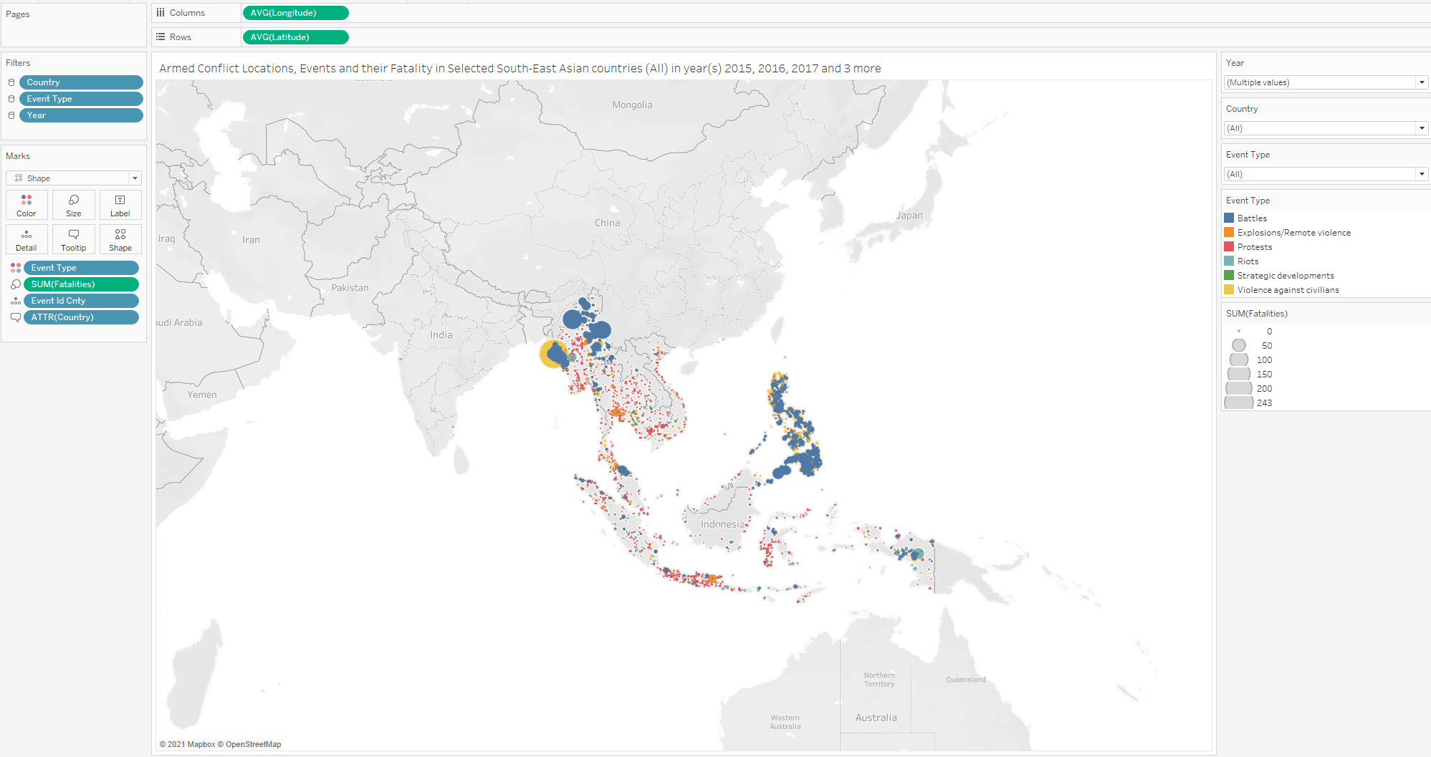Image resolution: width=1431 pixels, height=757 pixels.
Task: Open the Country filter dropdown
Action: point(1421,128)
